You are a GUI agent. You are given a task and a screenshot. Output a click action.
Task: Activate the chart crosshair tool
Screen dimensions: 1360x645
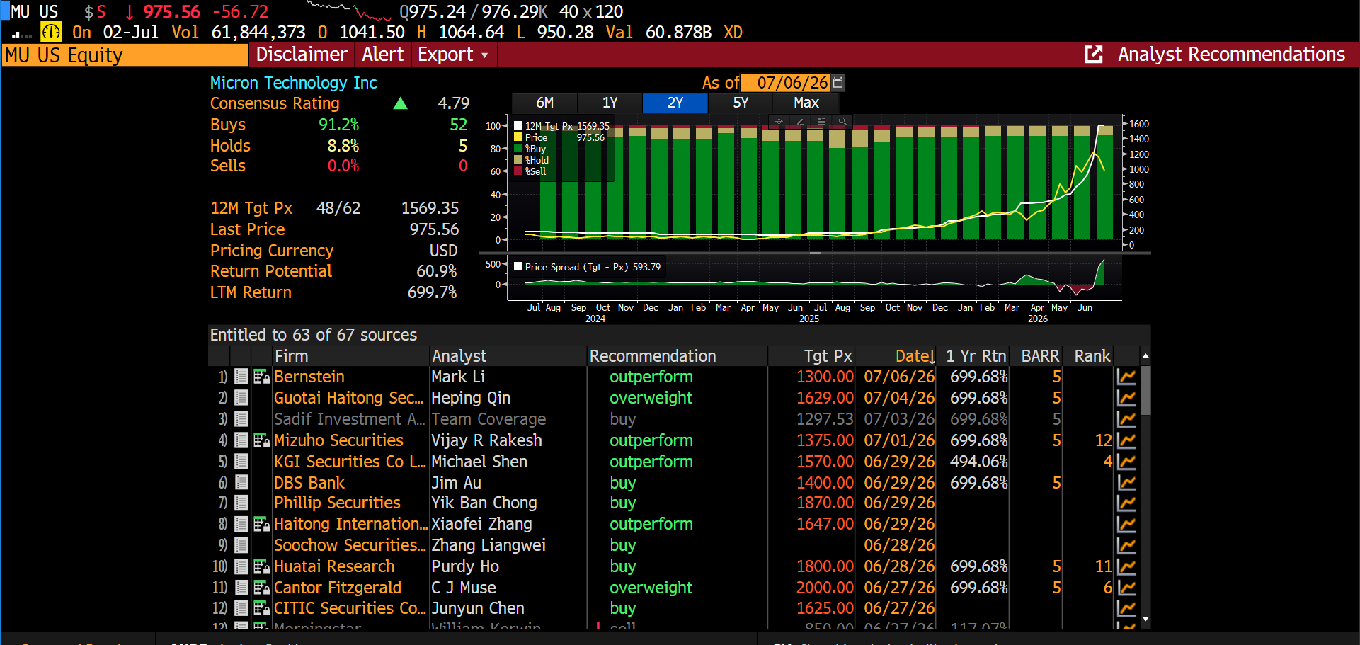[779, 122]
